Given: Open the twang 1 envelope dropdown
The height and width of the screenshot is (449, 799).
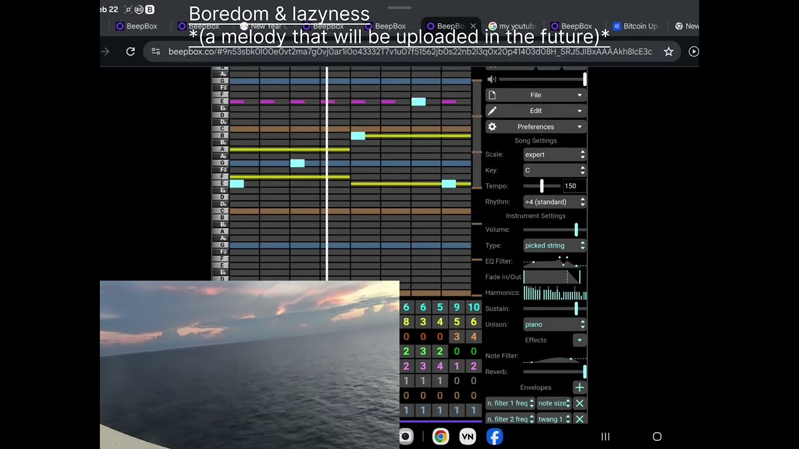Looking at the screenshot, I should point(554,419).
